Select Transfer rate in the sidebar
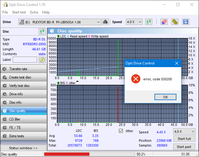 click(x=24, y=69)
